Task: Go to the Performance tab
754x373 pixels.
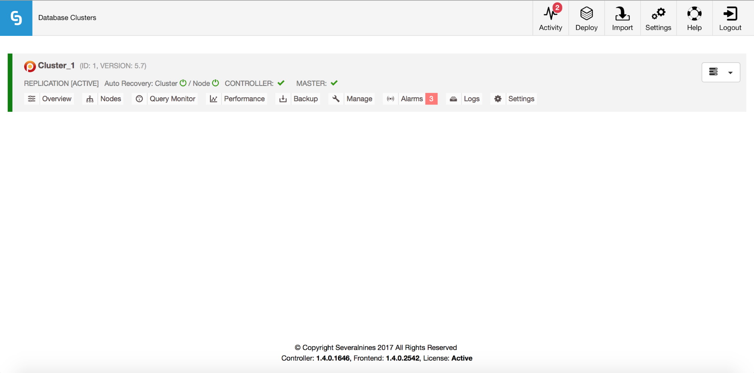Action: tap(244, 99)
